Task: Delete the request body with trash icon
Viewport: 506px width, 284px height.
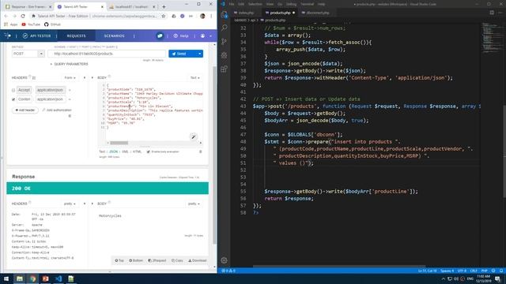Action: pos(200,151)
